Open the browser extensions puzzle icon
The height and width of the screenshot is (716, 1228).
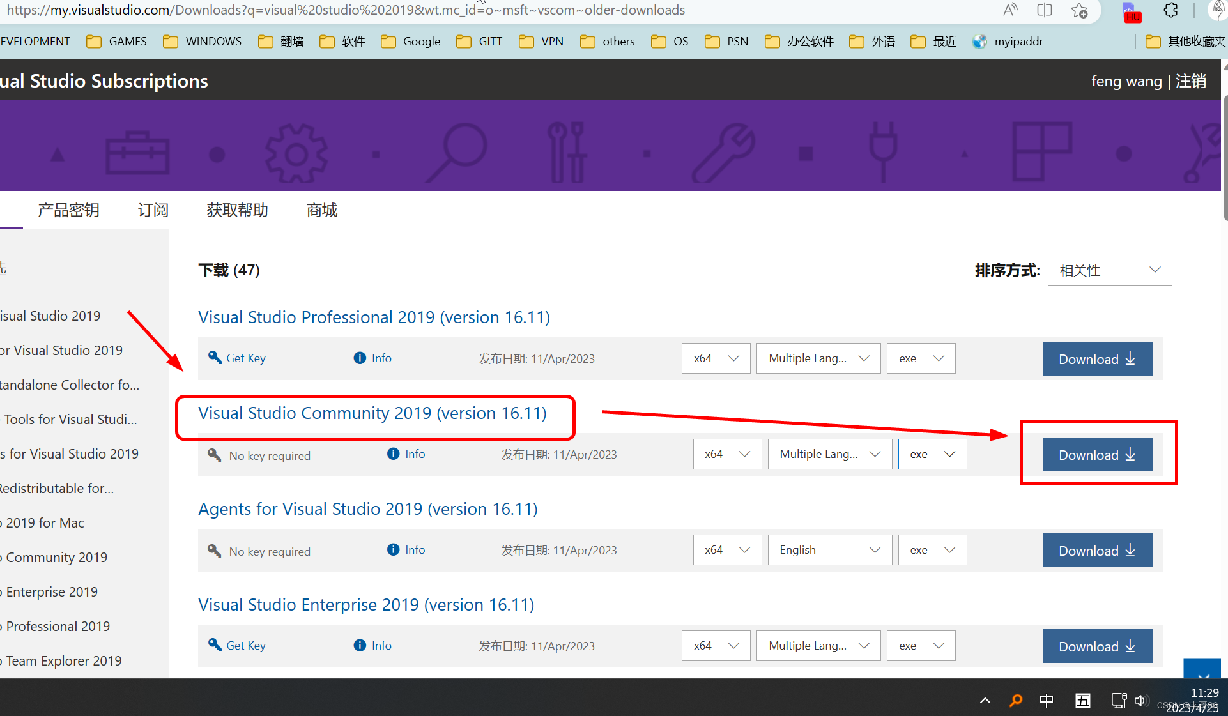tap(1170, 10)
